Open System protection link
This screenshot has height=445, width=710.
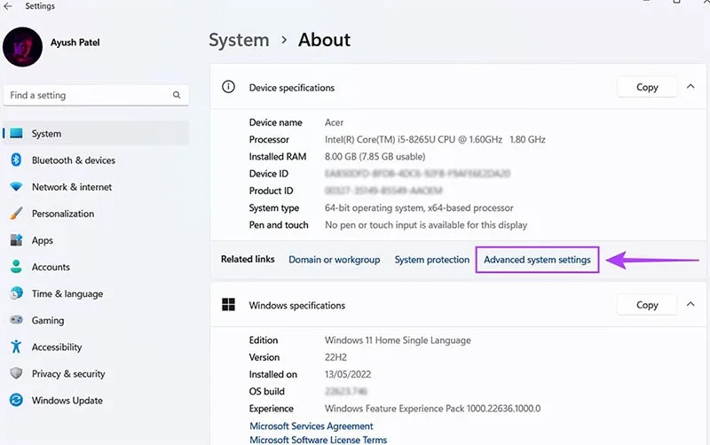click(x=432, y=260)
